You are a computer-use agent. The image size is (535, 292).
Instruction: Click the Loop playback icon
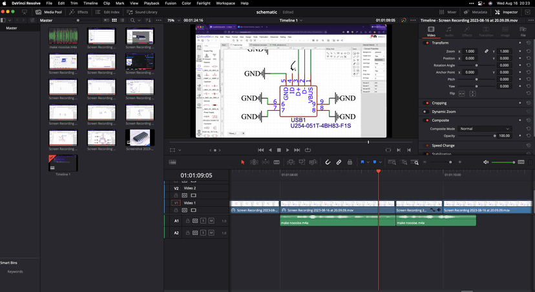(x=308, y=150)
